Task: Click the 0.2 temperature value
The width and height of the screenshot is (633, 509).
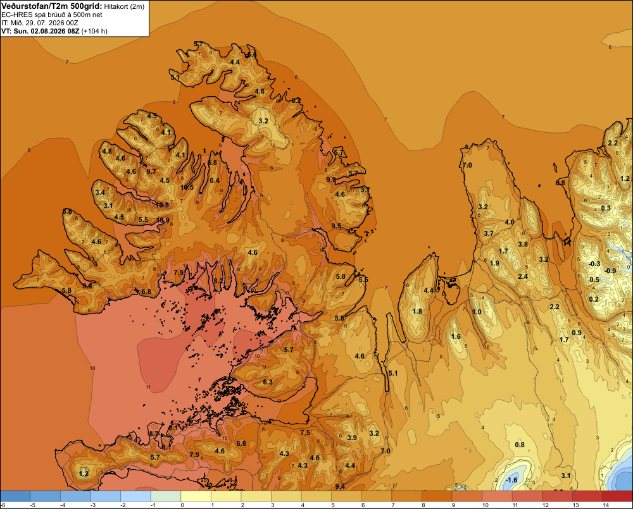Action: [x=594, y=299]
